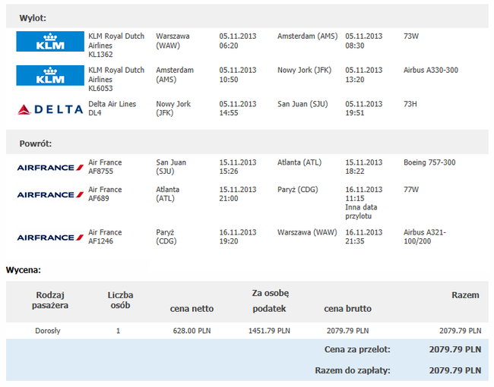Image resolution: width=494 pixels, height=387 pixels.
Task: Click the KLM logo for flight KL6053
Action: tap(50, 75)
